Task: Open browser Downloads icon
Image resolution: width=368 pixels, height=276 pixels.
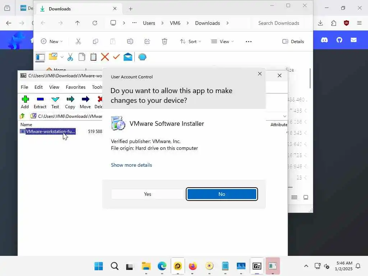Action: pyautogui.click(x=320, y=23)
